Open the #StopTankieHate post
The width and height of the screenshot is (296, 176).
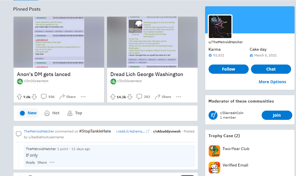point(95,131)
